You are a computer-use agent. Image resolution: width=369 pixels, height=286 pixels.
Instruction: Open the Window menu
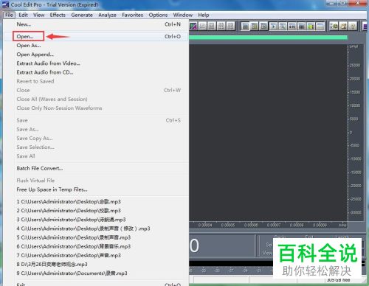coord(183,15)
